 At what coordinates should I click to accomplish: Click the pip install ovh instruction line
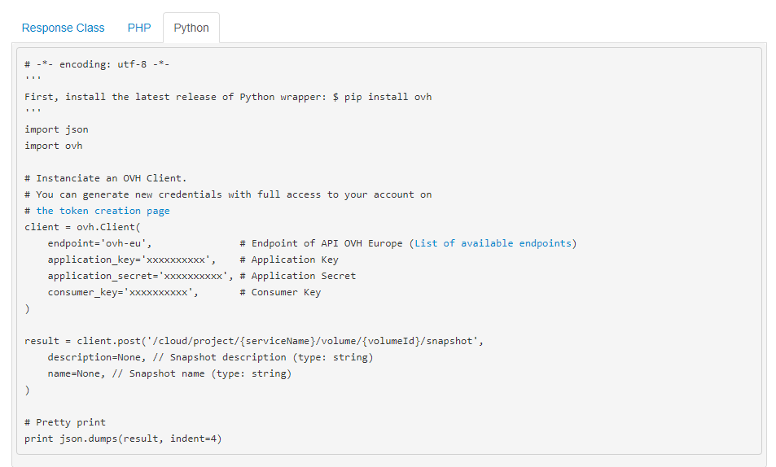(x=228, y=97)
